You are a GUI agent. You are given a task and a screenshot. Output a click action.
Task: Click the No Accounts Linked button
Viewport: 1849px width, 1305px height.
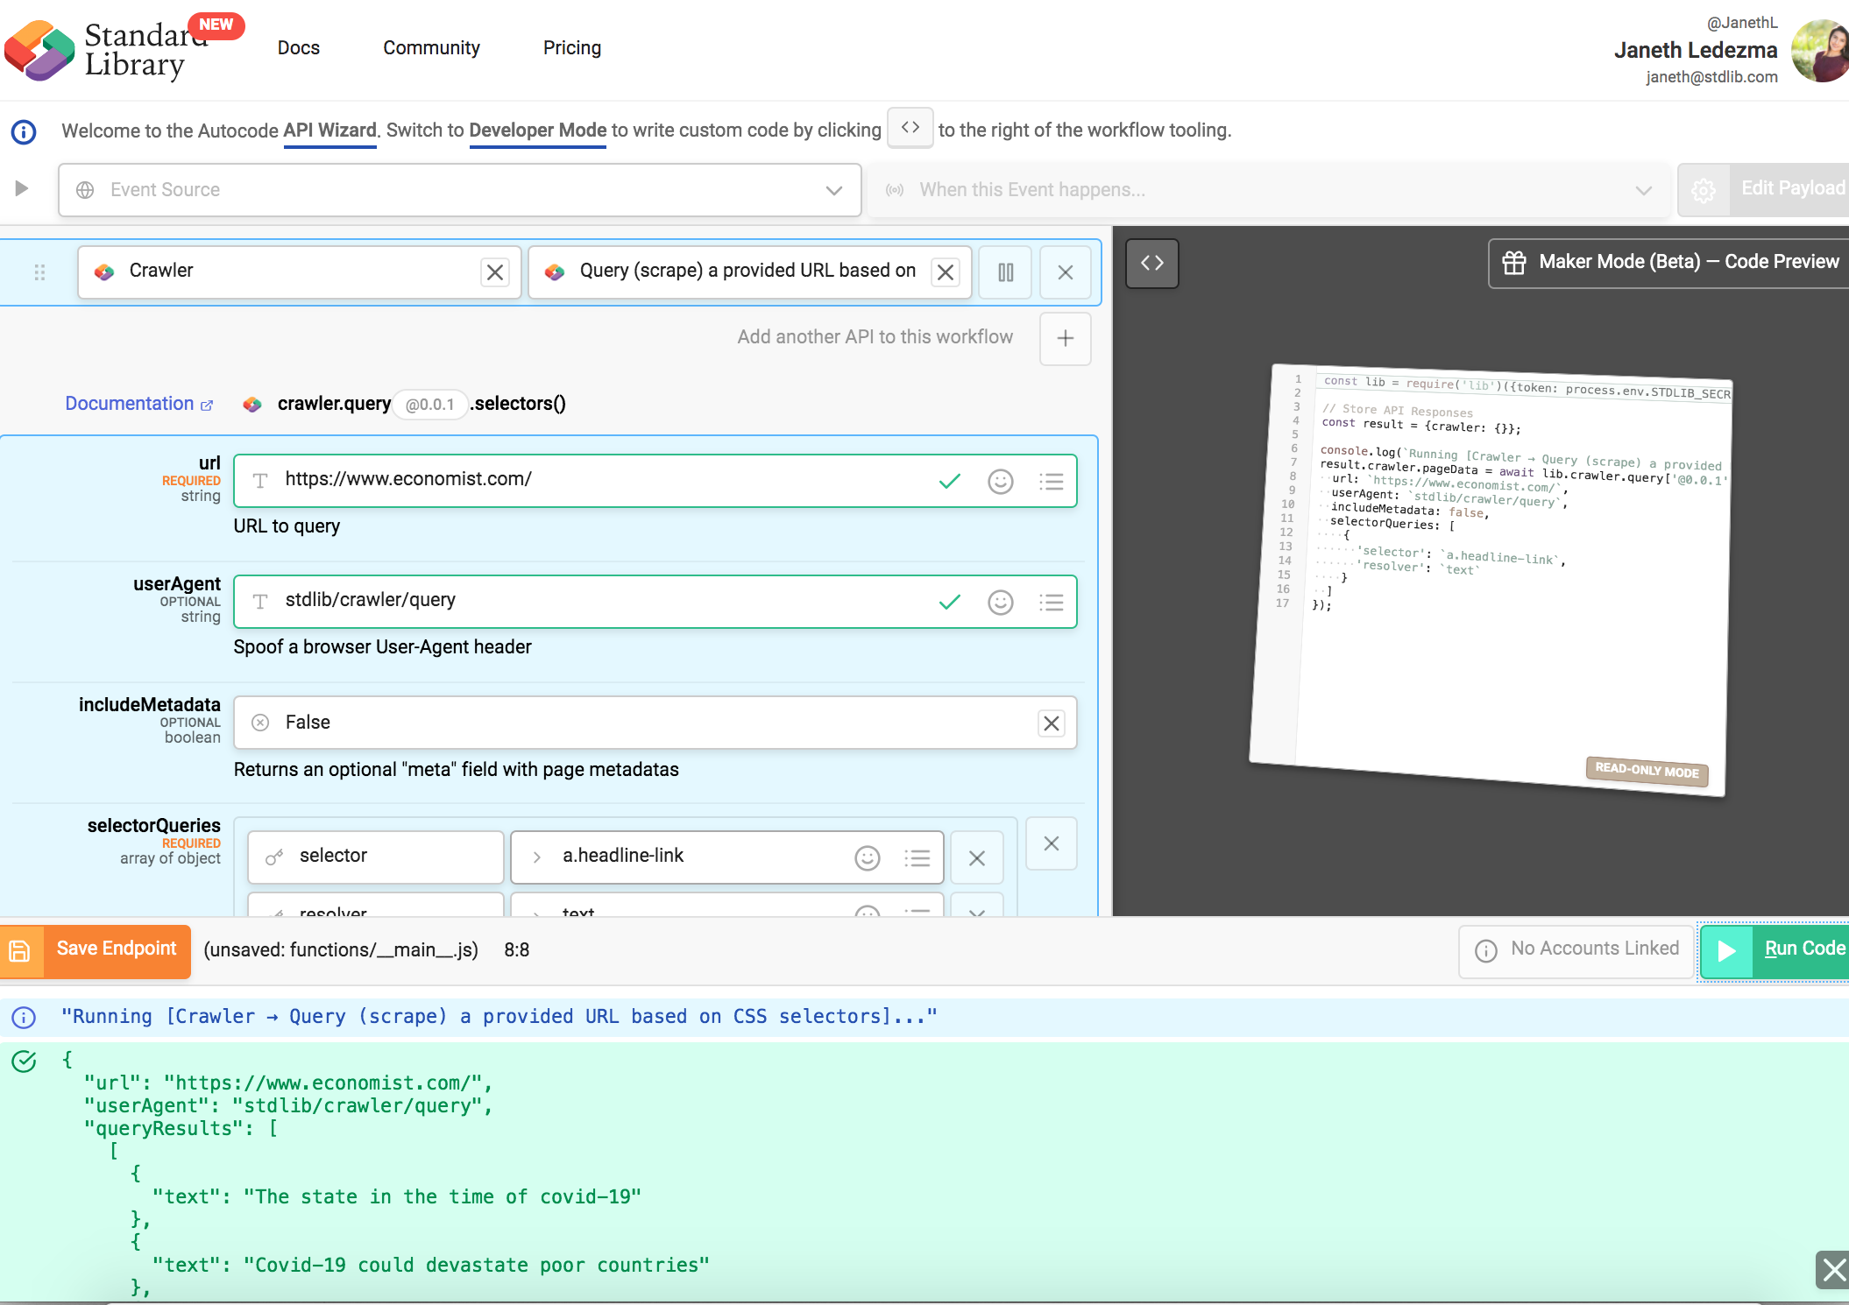pyautogui.click(x=1576, y=950)
